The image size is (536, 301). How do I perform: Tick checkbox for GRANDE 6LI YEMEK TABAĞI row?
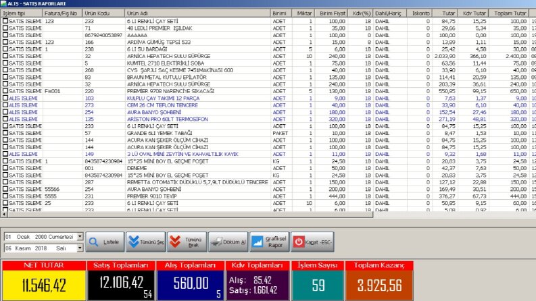pyautogui.click(x=5, y=133)
